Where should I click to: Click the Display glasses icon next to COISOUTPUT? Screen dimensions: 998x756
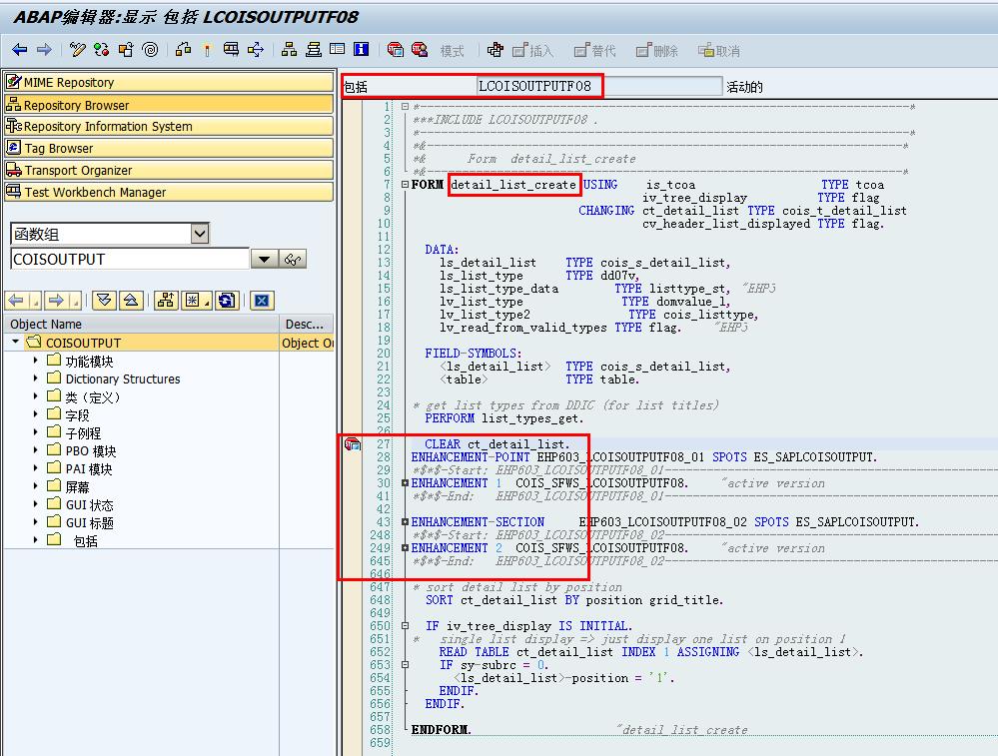coord(293,259)
